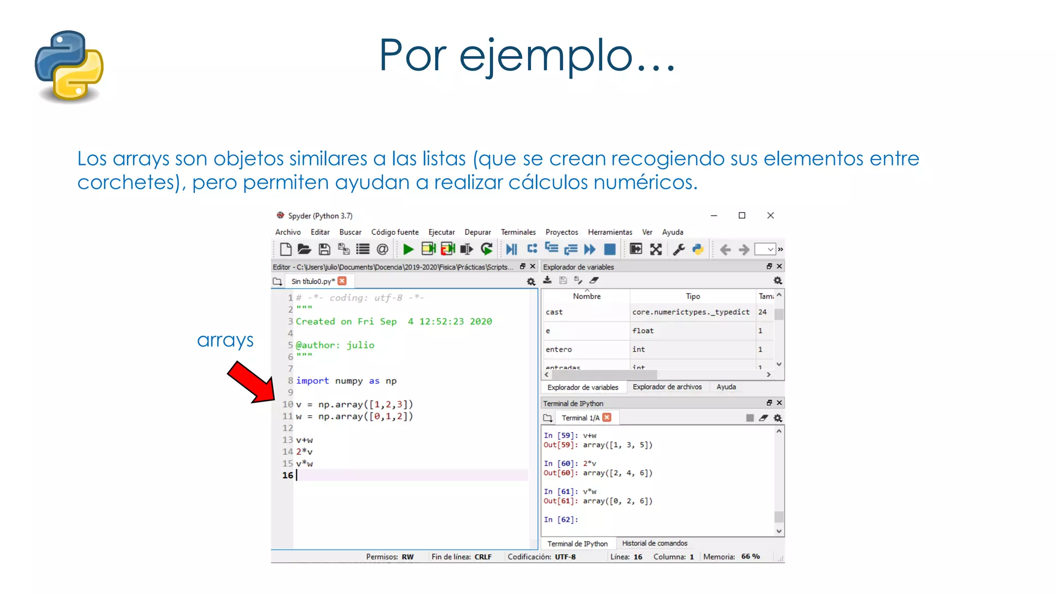
Task: Open editor options gear icon
Action: 531,282
